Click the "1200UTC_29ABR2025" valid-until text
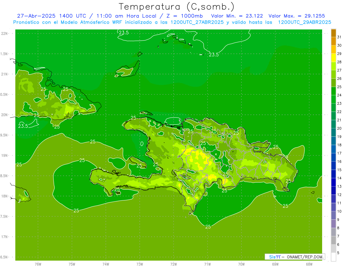The image size is (347, 268). click(x=304, y=22)
